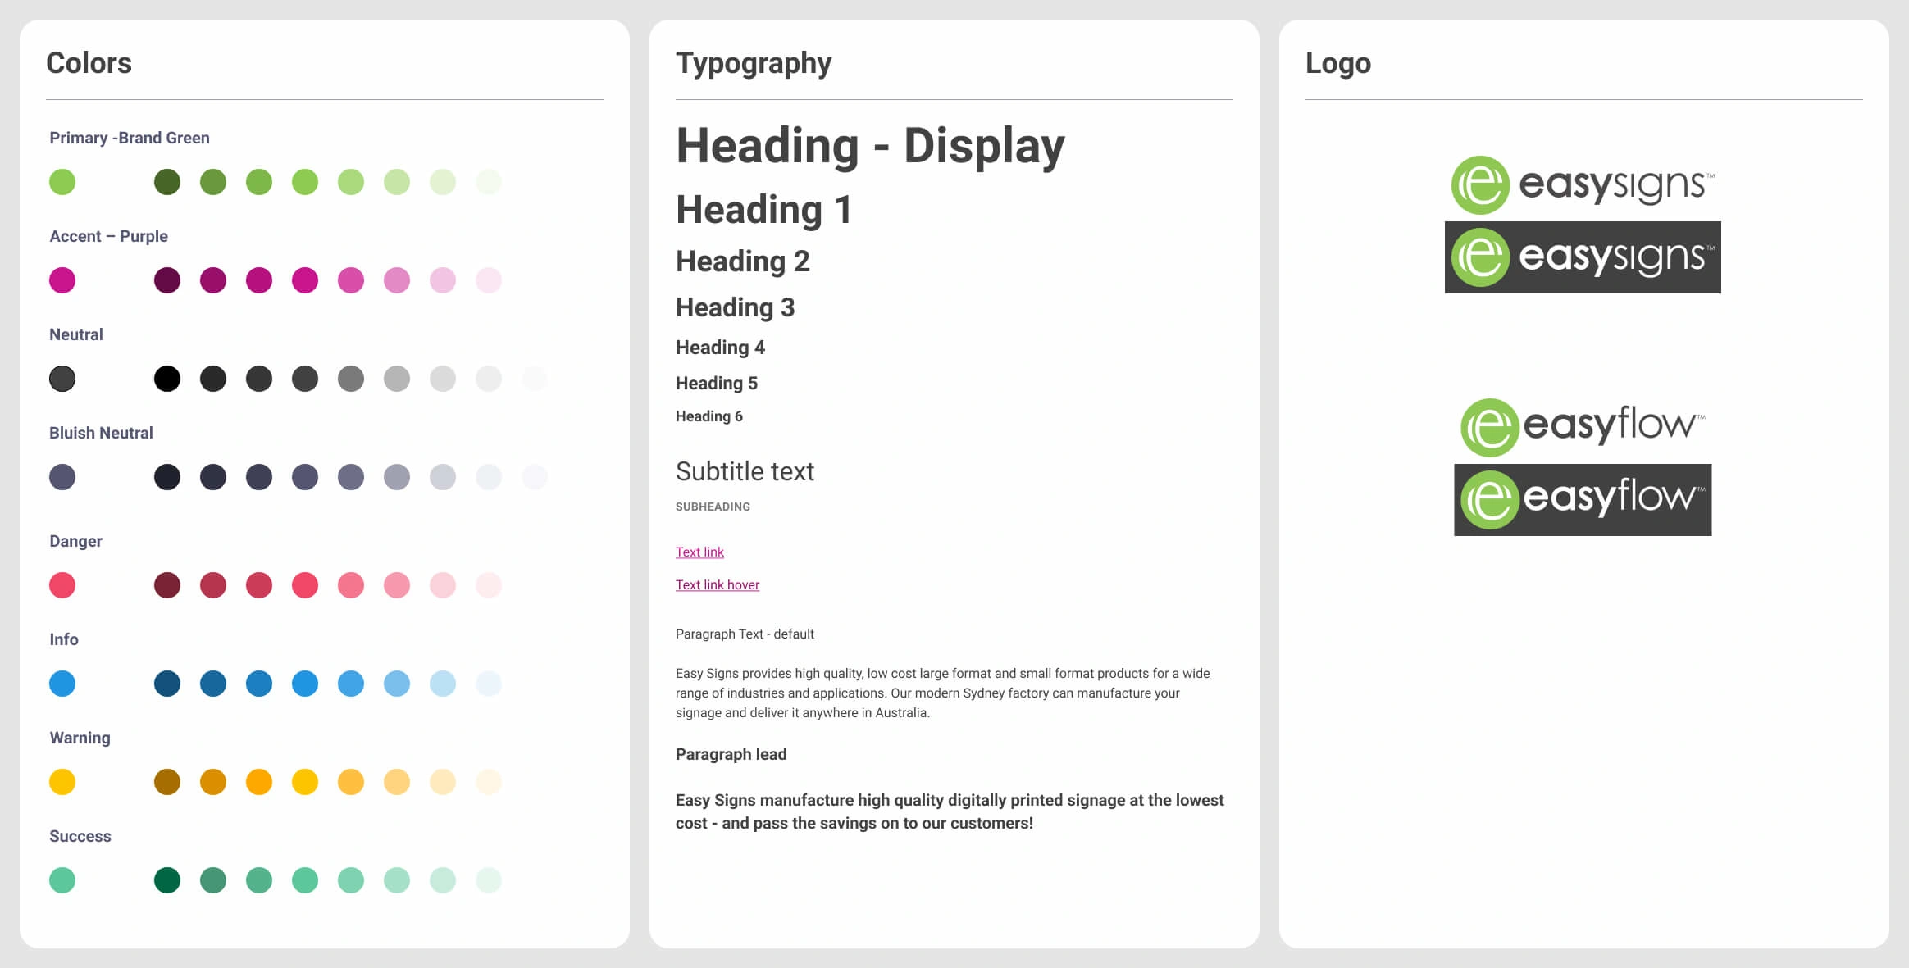This screenshot has height=968, width=1909.
Task: Select the main Success green swatch
Action: pos(62,880)
